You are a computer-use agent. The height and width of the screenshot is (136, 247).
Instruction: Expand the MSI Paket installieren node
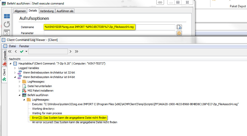19,91
